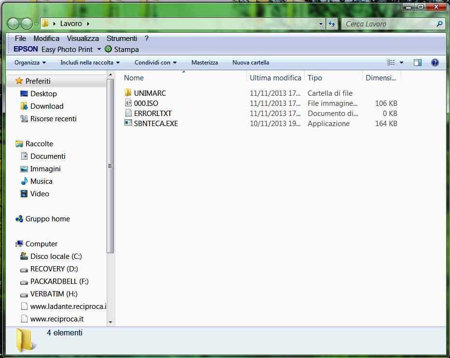Click the Gruppo home icon
This screenshot has height=358, width=450.
click(19, 219)
